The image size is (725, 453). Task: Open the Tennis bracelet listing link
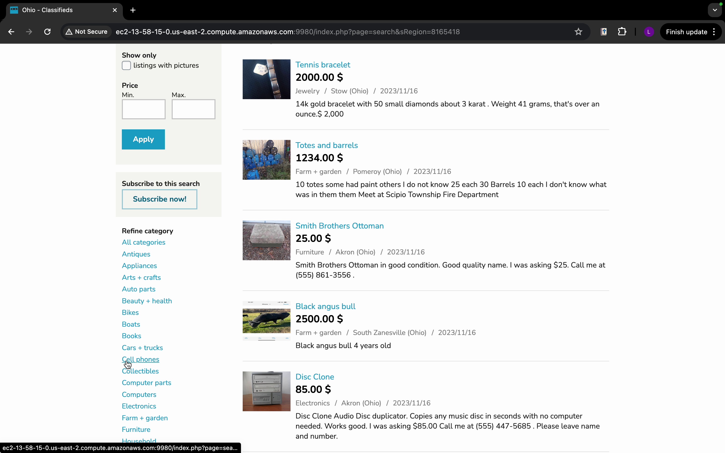coord(323,65)
